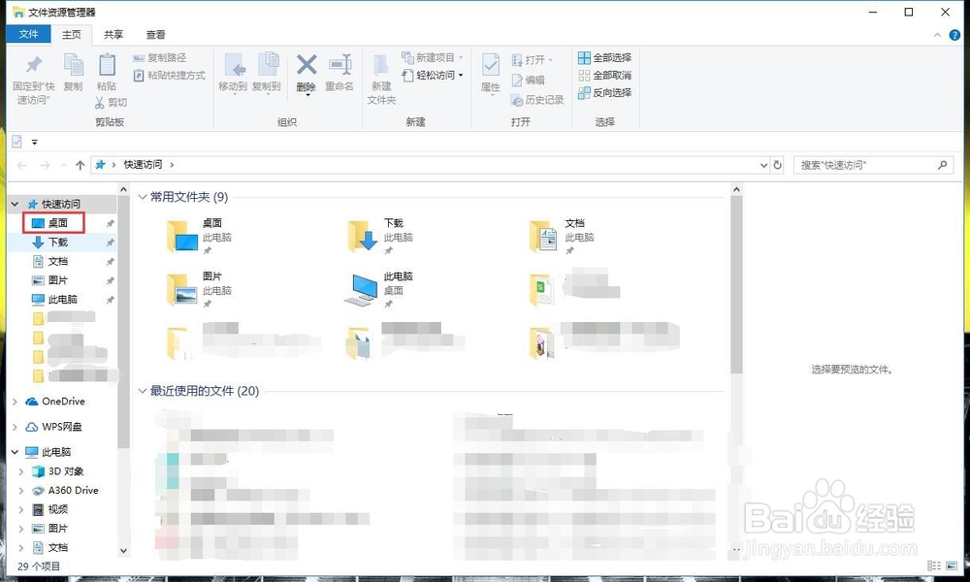Select 文档 under 快速访问
The image size is (970, 582).
[x=57, y=262]
